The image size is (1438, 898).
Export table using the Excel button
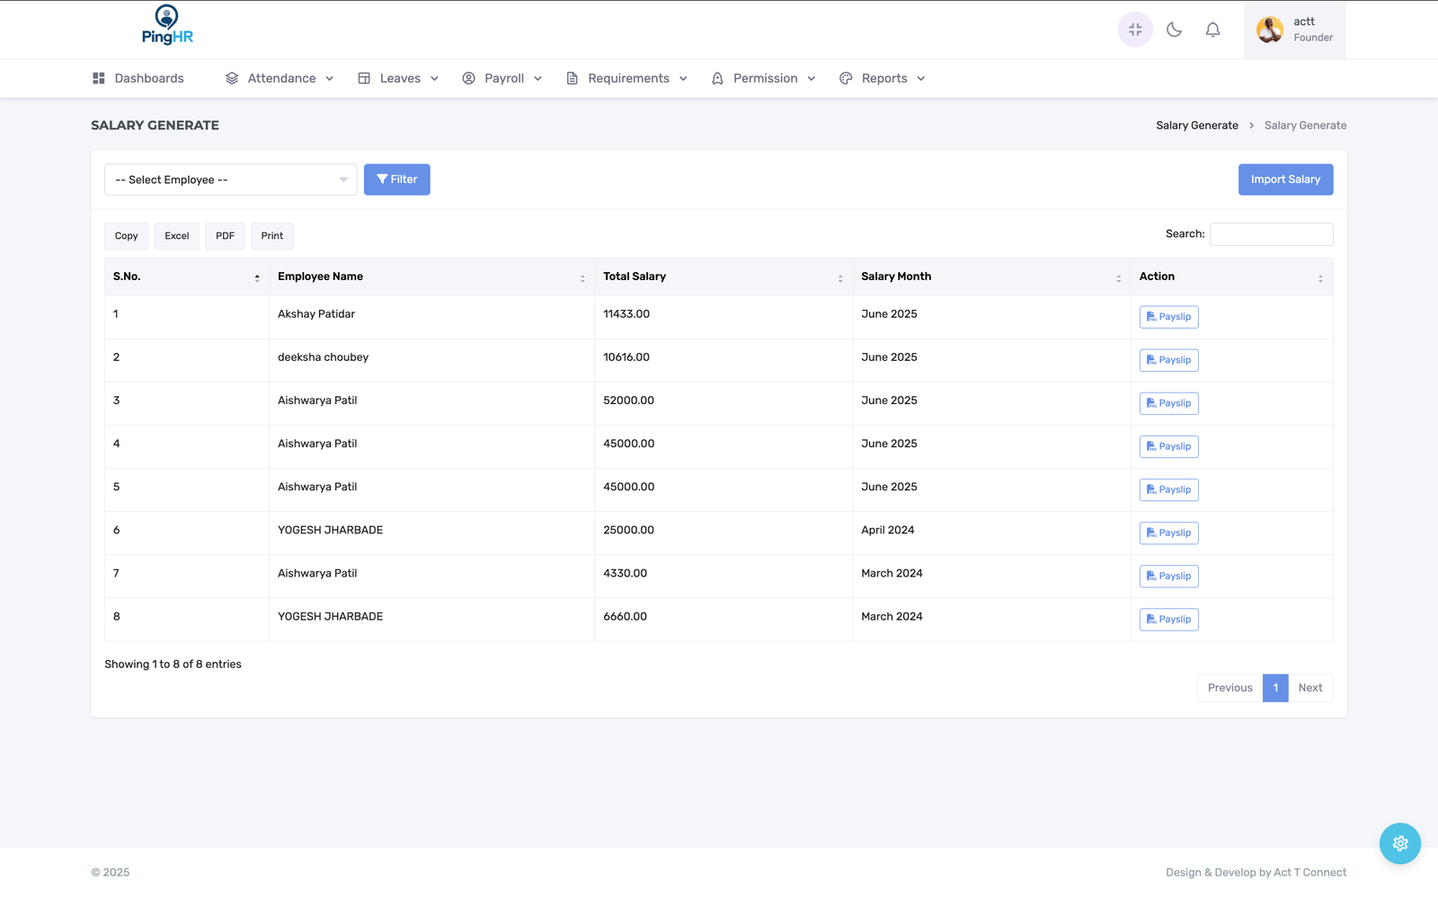point(176,236)
